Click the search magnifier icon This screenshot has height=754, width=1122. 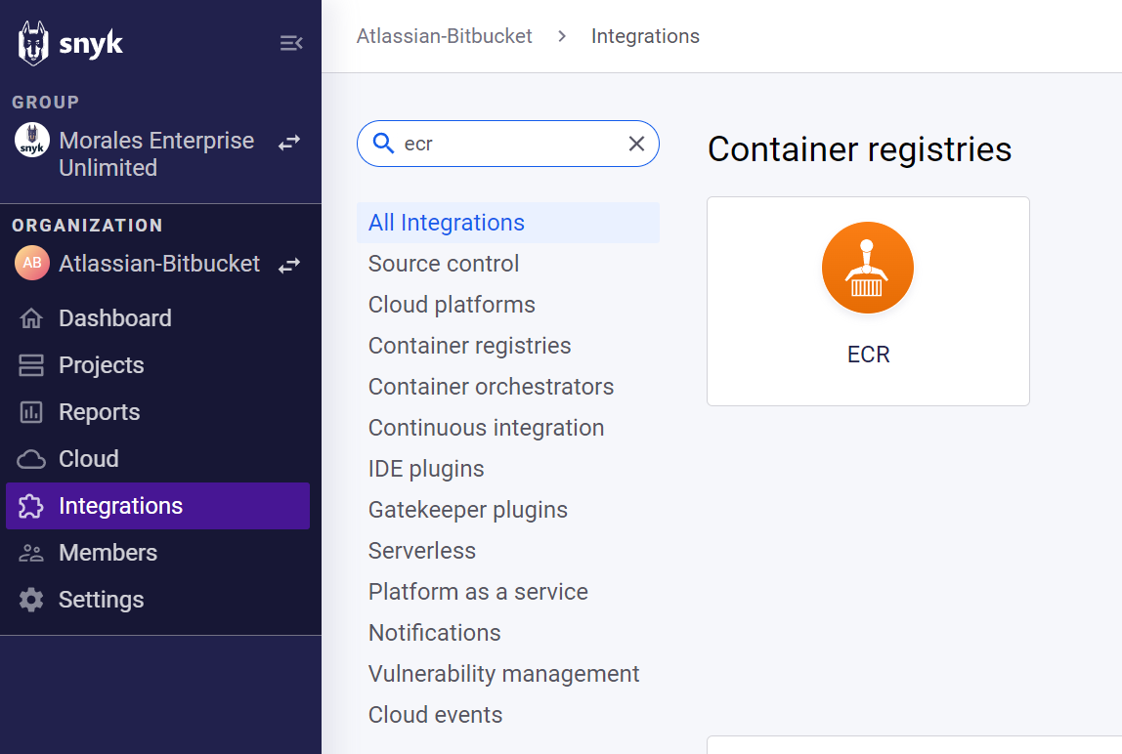383,144
